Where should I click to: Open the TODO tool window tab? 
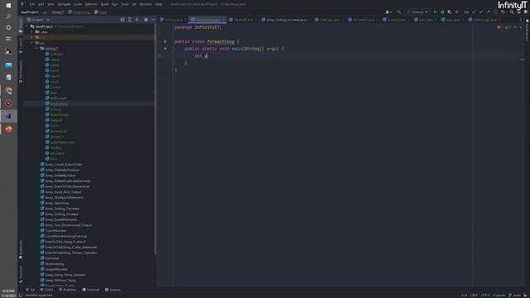pyautogui.click(x=46, y=290)
